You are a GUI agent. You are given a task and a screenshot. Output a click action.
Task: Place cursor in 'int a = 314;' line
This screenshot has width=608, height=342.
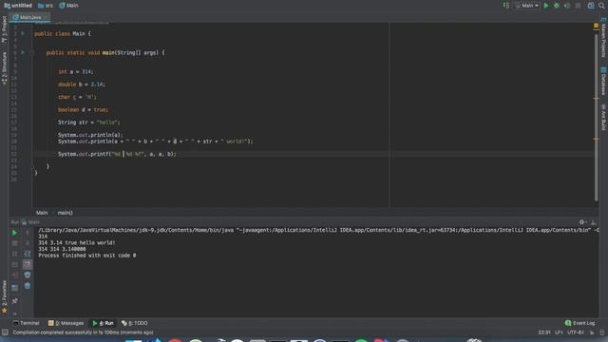[76, 72]
